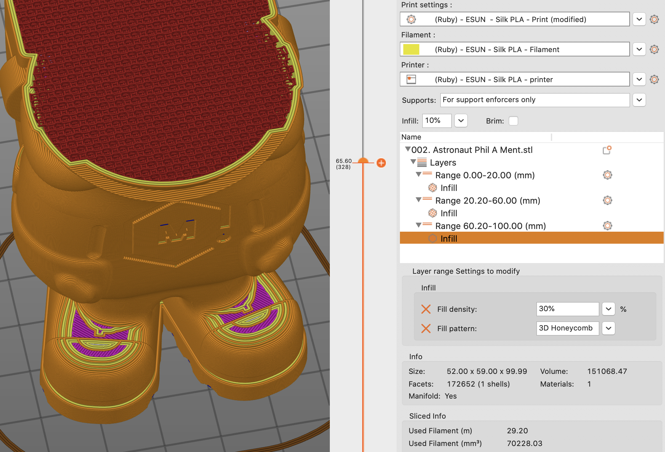Viewport: 665px width, 452px height.
Task: Open the Supports dropdown
Action: 639,100
